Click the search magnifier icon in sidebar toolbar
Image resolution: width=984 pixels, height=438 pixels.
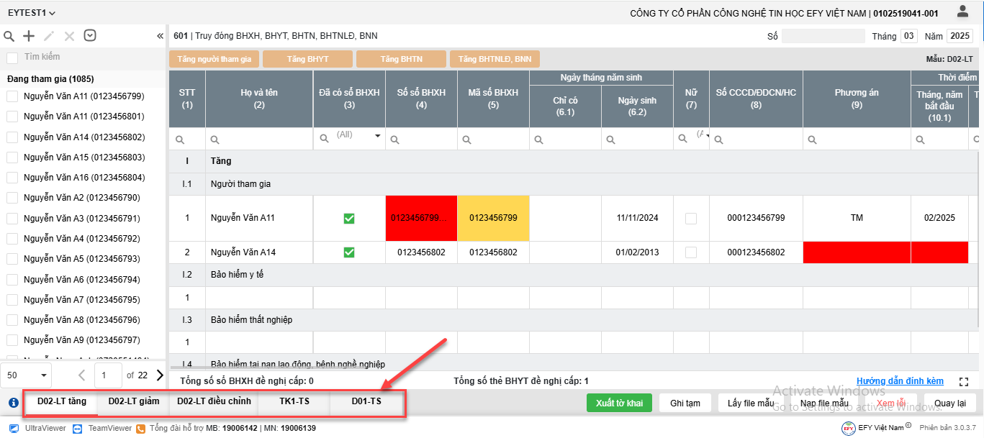(x=9, y=36)
